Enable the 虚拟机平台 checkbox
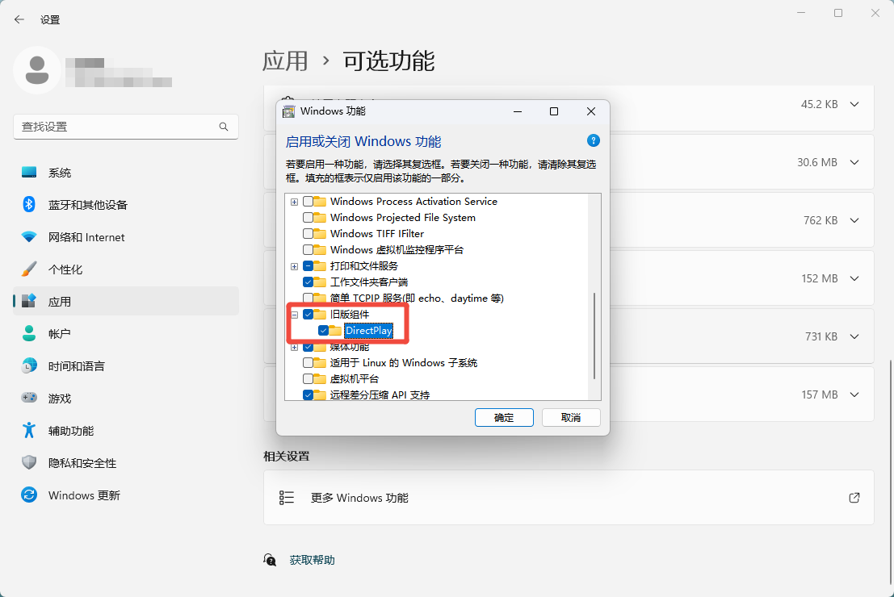 point(308,379)
